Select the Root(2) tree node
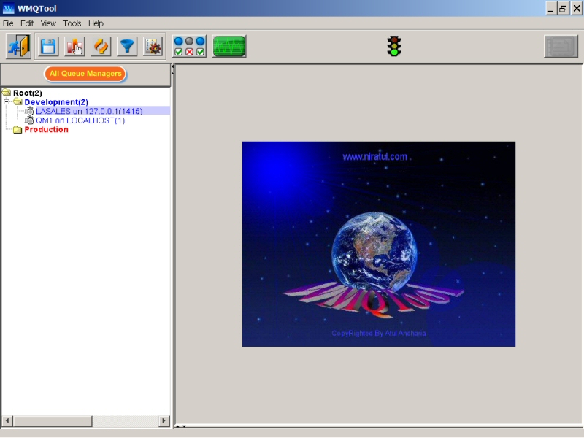 click(28, 93)
